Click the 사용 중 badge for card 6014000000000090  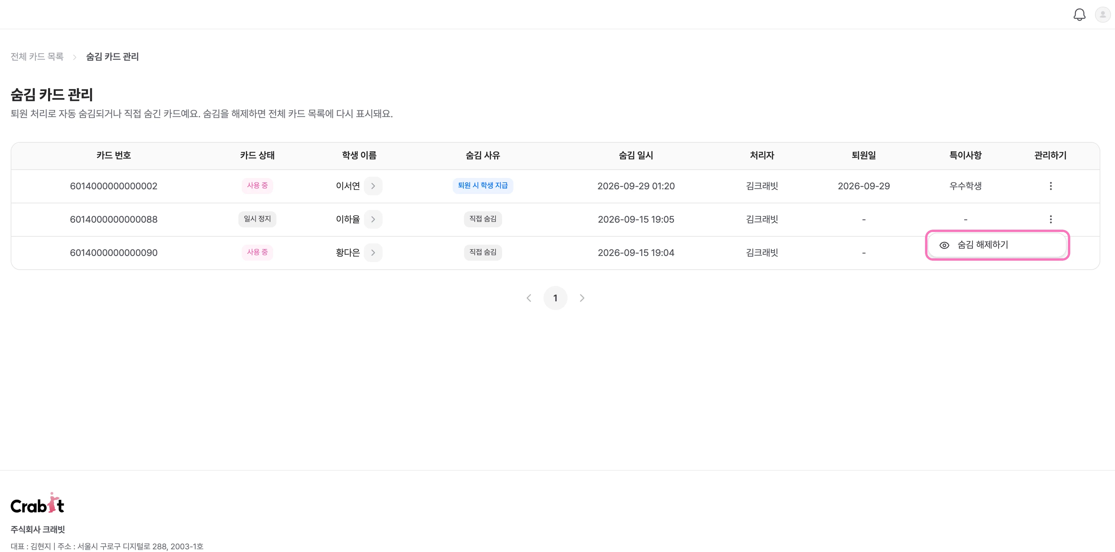pos(257,252)
